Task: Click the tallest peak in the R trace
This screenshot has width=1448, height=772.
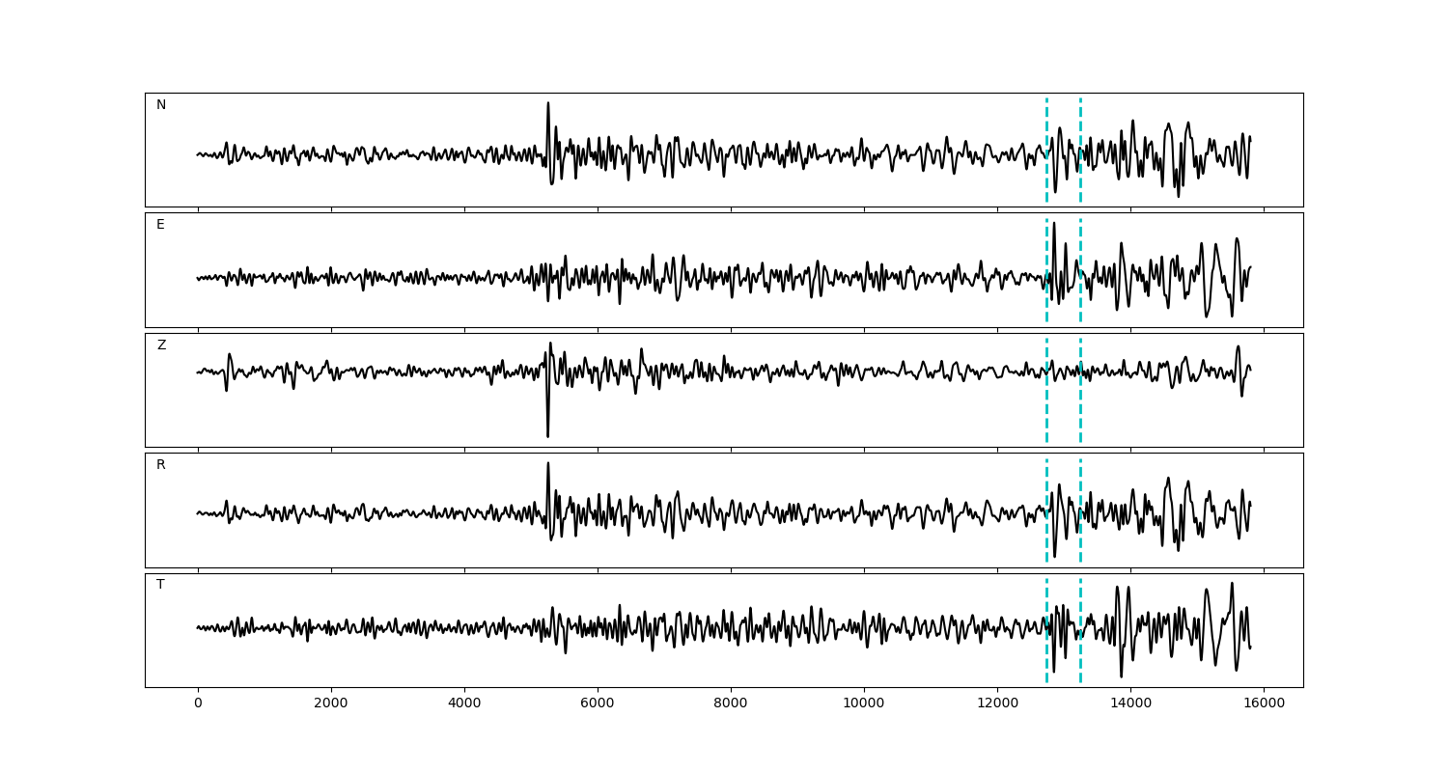Action: point(548,464)
